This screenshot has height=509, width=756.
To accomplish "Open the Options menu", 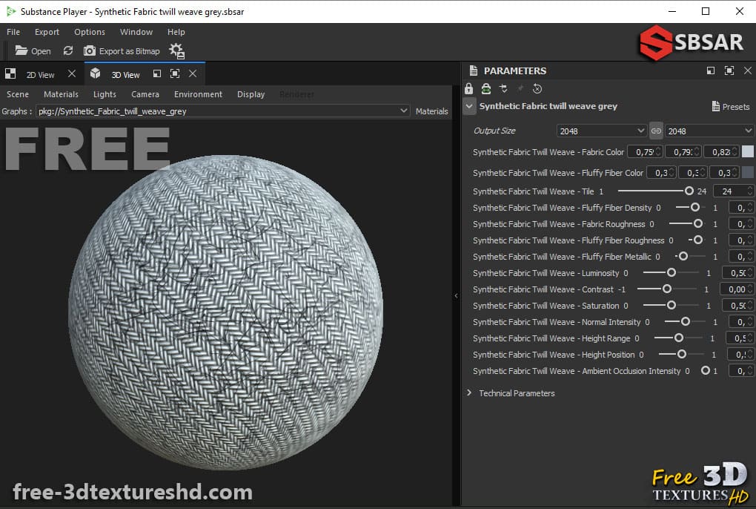I will (90, 32).
